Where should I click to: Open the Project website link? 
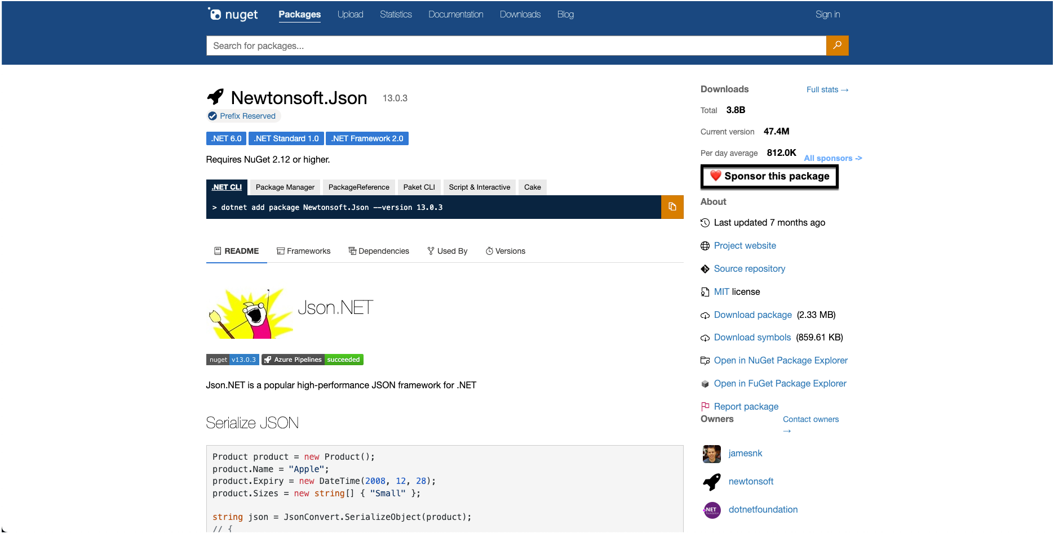point(745,246)
